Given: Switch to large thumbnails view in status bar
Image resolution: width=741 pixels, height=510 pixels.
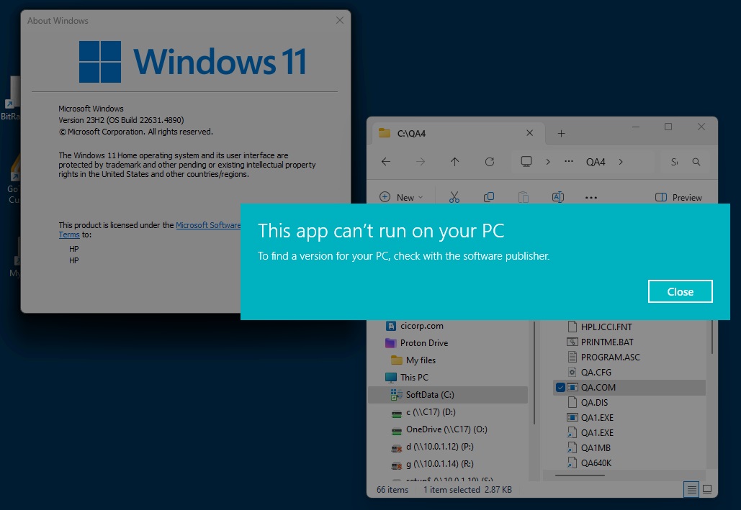Looking at the screenshot, I should pos(707,489).
